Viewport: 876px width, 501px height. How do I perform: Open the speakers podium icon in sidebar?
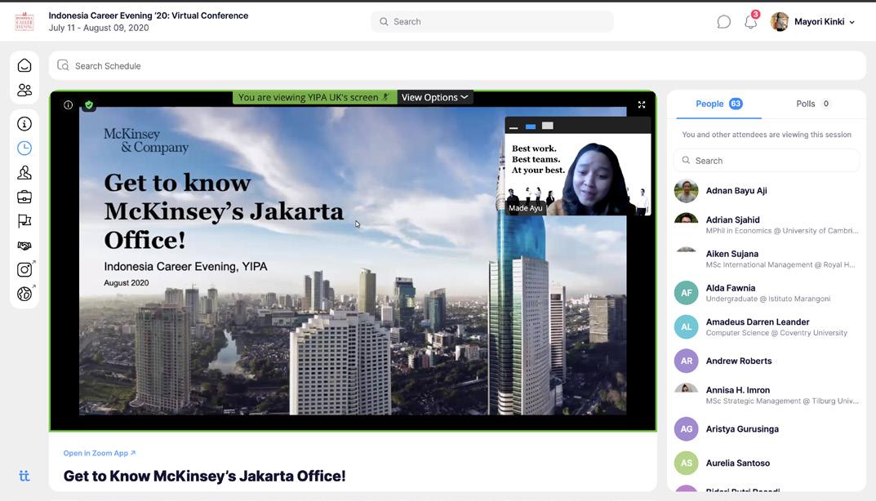24,173
